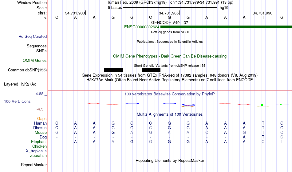Click the Mouse alignment row label
Image resolution: width=292 pixels, height=172 pixels.
pos(41,133)
